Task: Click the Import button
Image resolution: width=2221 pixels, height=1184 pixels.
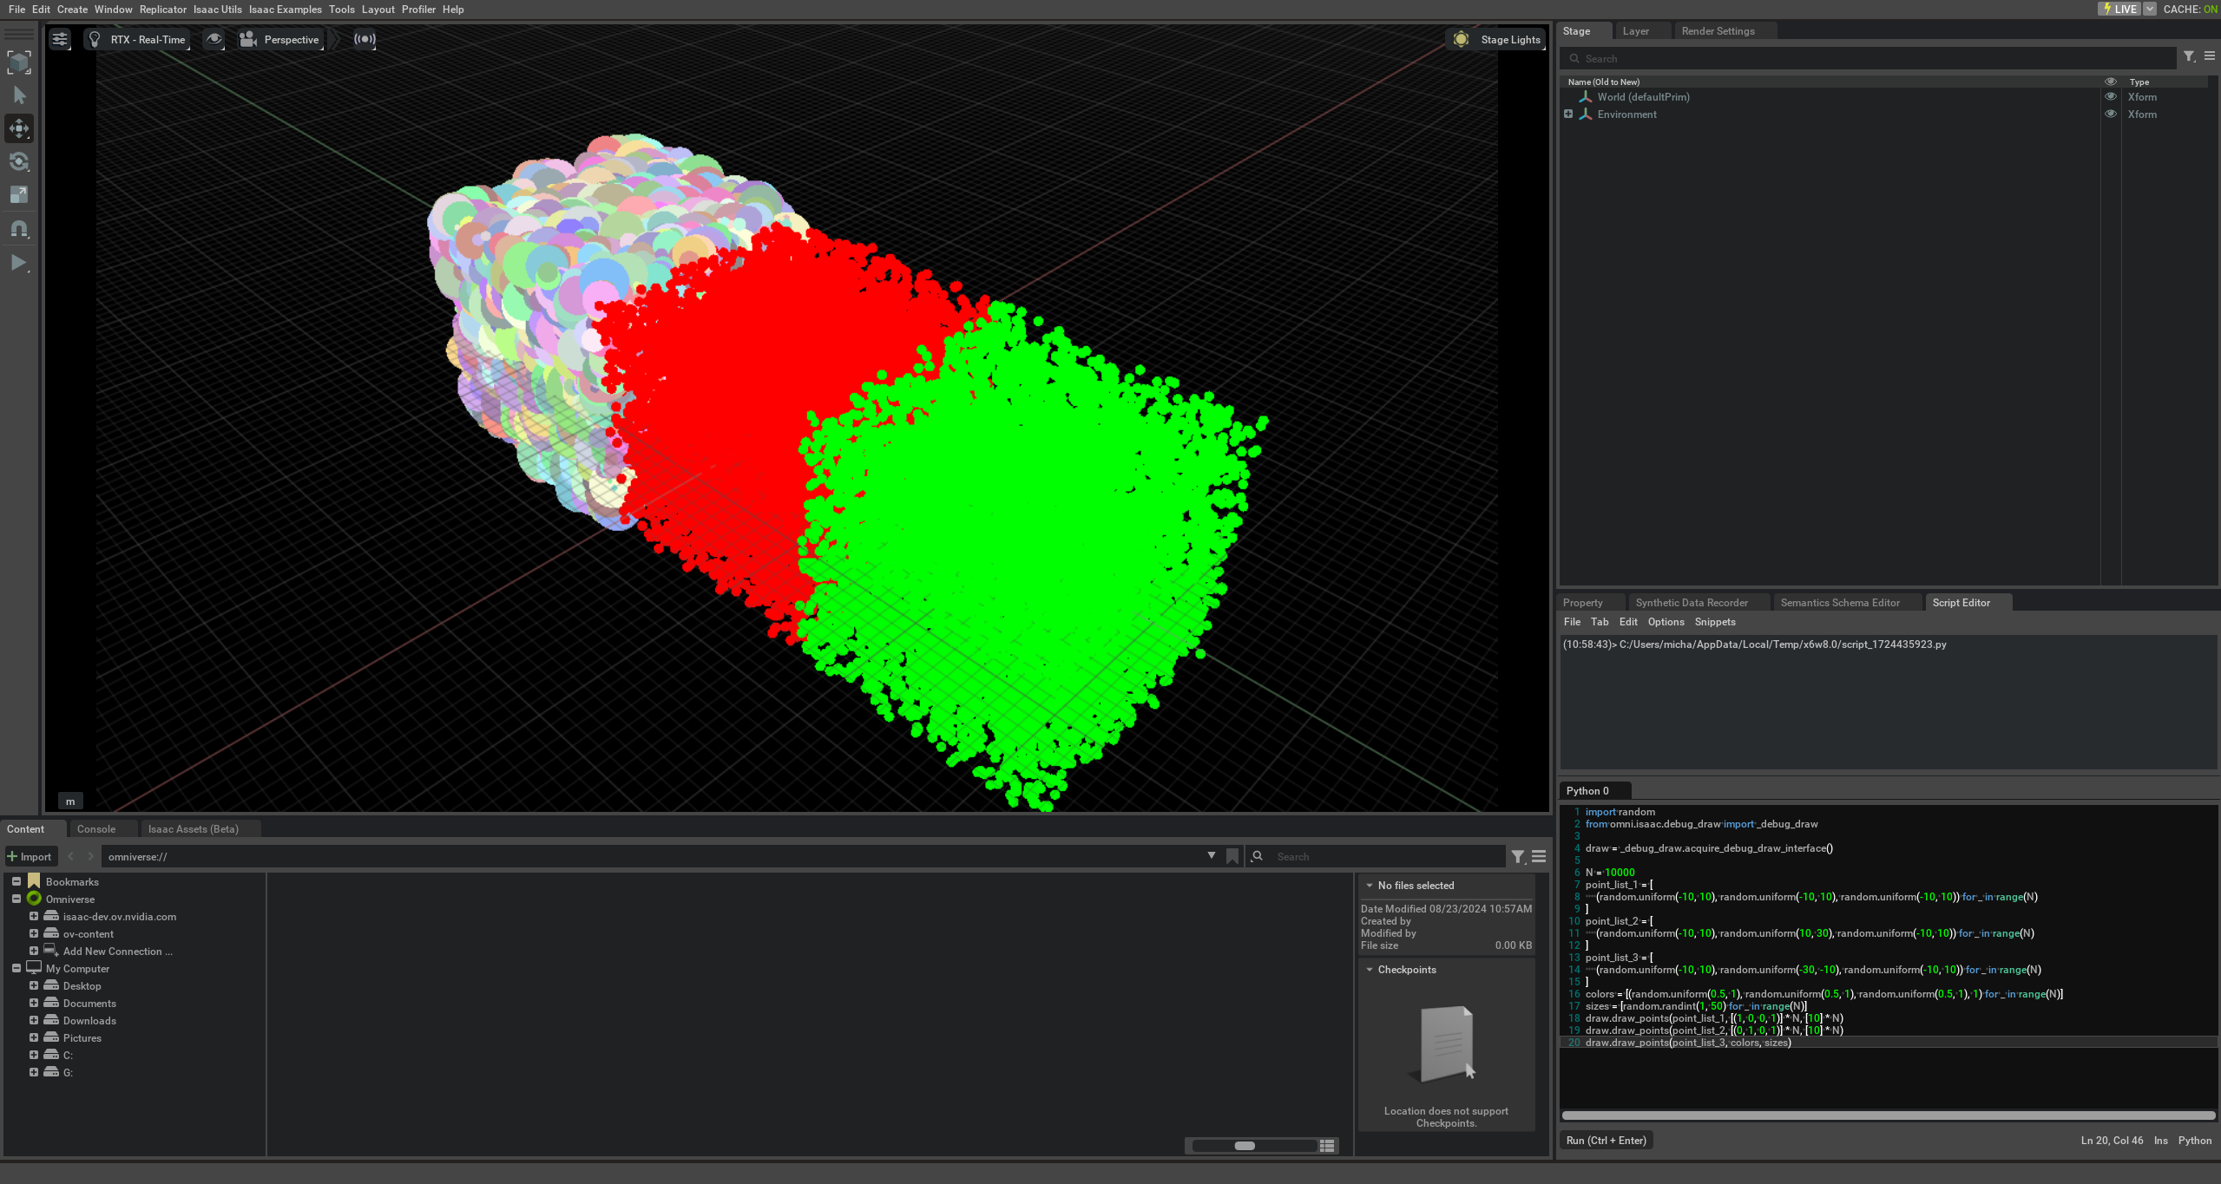Action: 30,856
